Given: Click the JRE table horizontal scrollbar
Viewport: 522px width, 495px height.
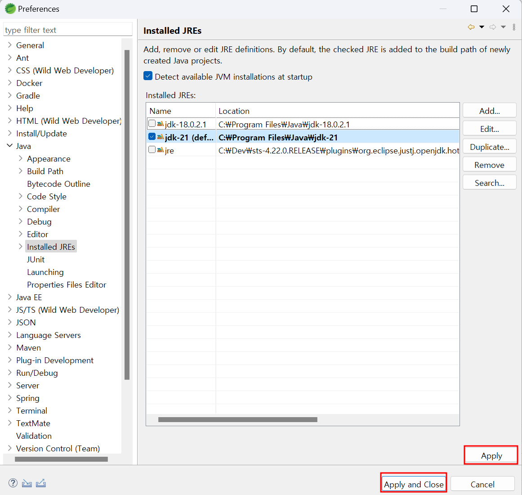Looking at the screenshot, I should tap(238, 419).
